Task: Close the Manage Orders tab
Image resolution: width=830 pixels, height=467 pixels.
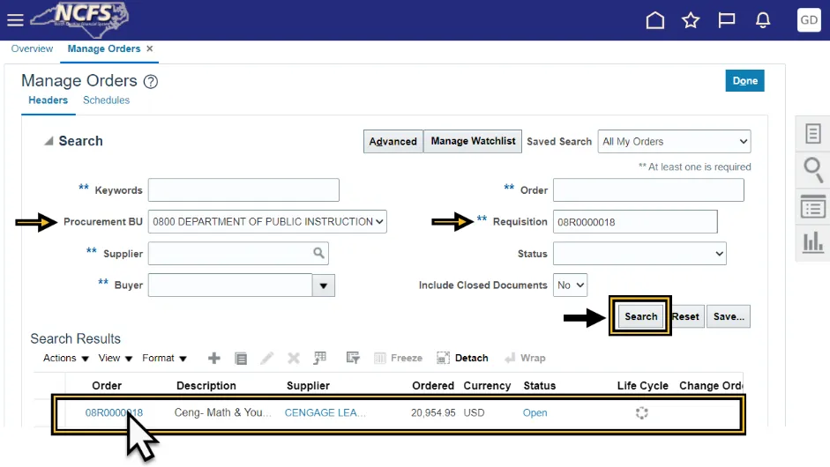Action: [x=150, y=49]
